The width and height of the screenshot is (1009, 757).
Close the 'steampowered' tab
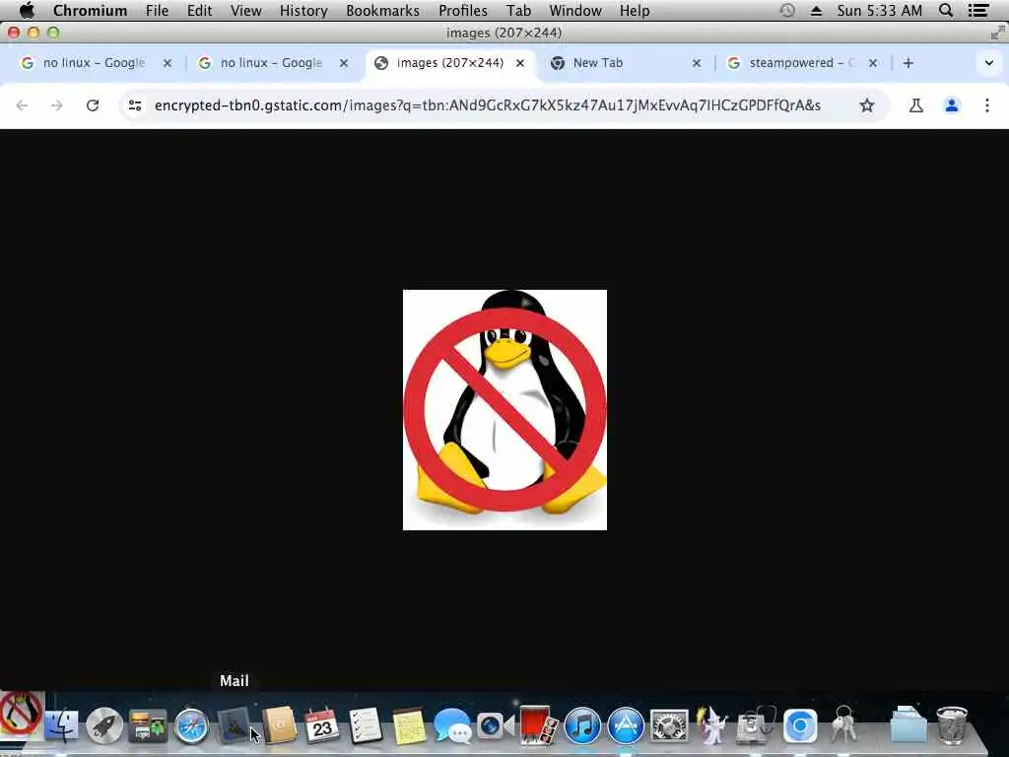click(873, 63)
